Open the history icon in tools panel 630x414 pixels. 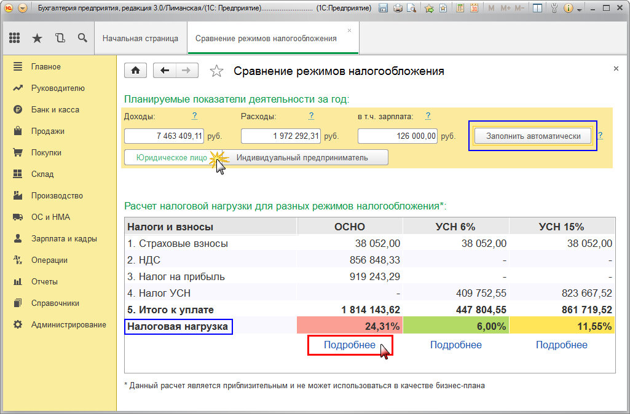[60, 38]
